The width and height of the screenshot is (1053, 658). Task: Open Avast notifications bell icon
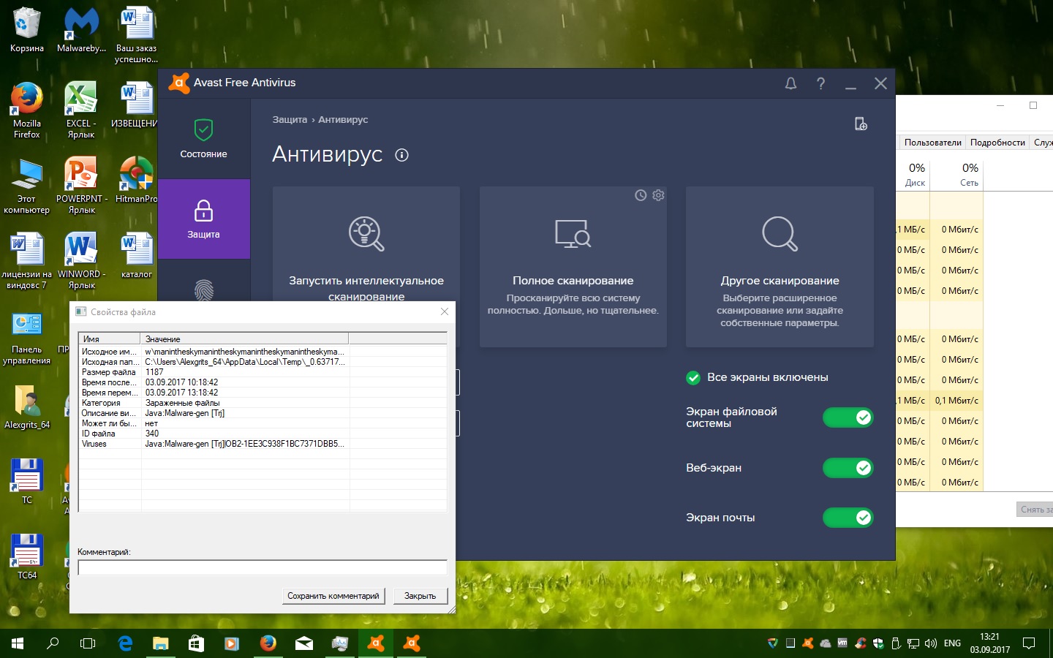point(790,83)
